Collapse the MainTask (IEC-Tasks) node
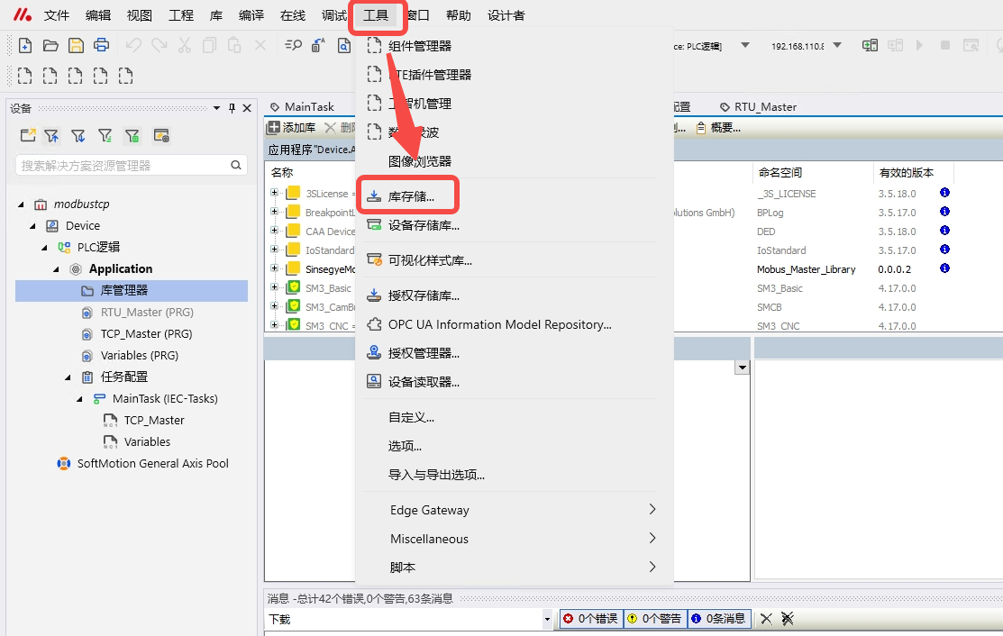 [79, 399]
